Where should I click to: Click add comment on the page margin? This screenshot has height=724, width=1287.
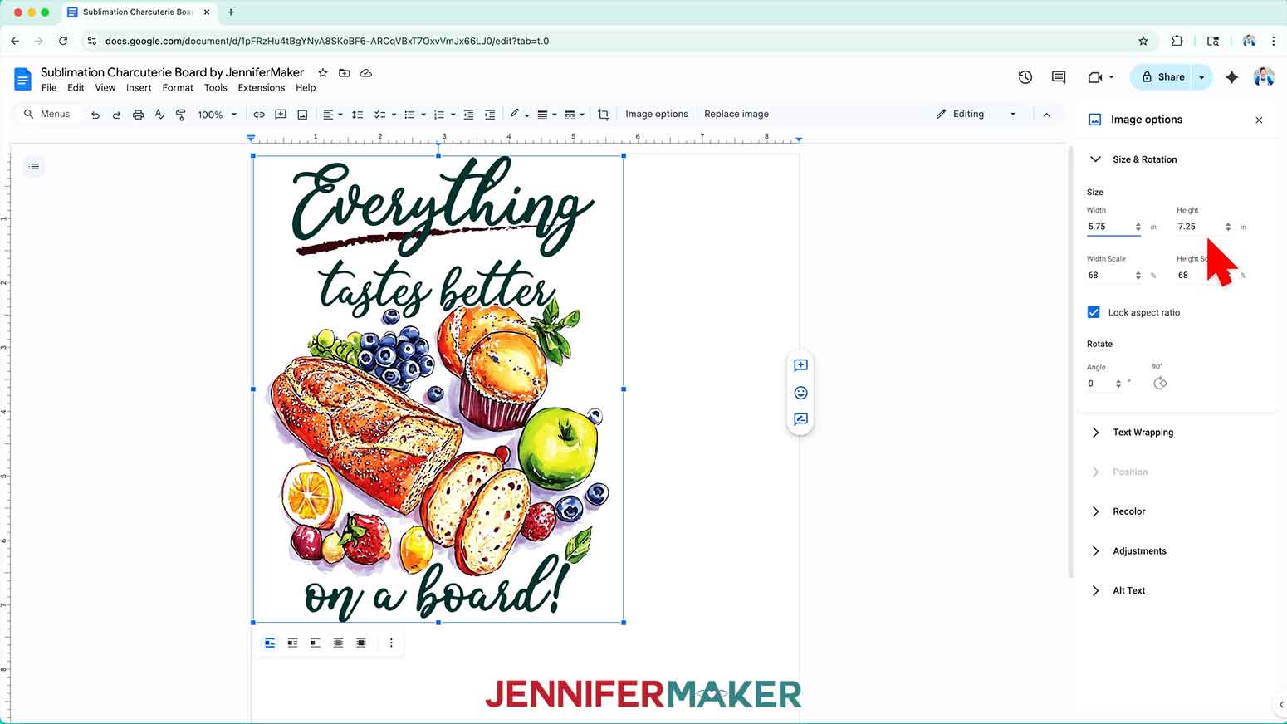pos(800,365)
